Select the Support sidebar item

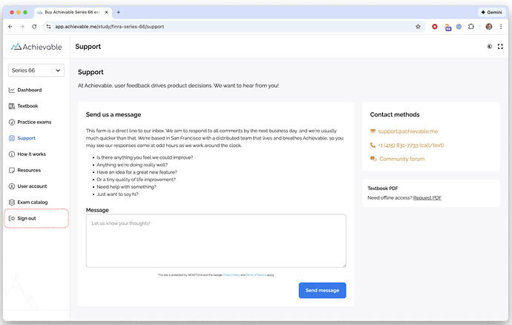26,138
